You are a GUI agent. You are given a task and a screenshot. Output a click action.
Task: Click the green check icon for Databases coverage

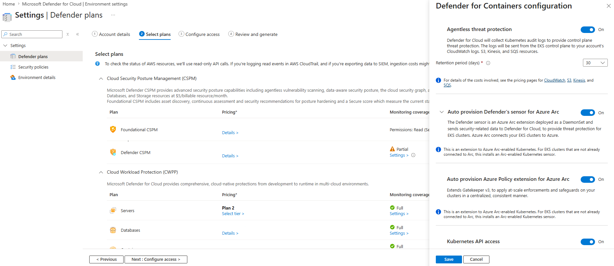392,227
